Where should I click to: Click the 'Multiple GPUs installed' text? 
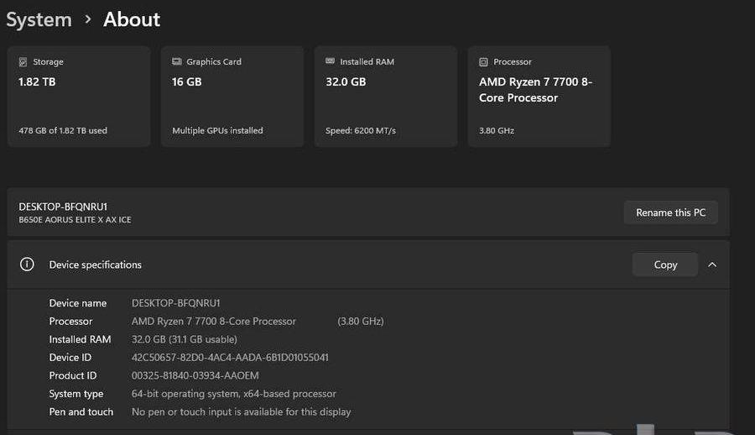click(217, 131)
